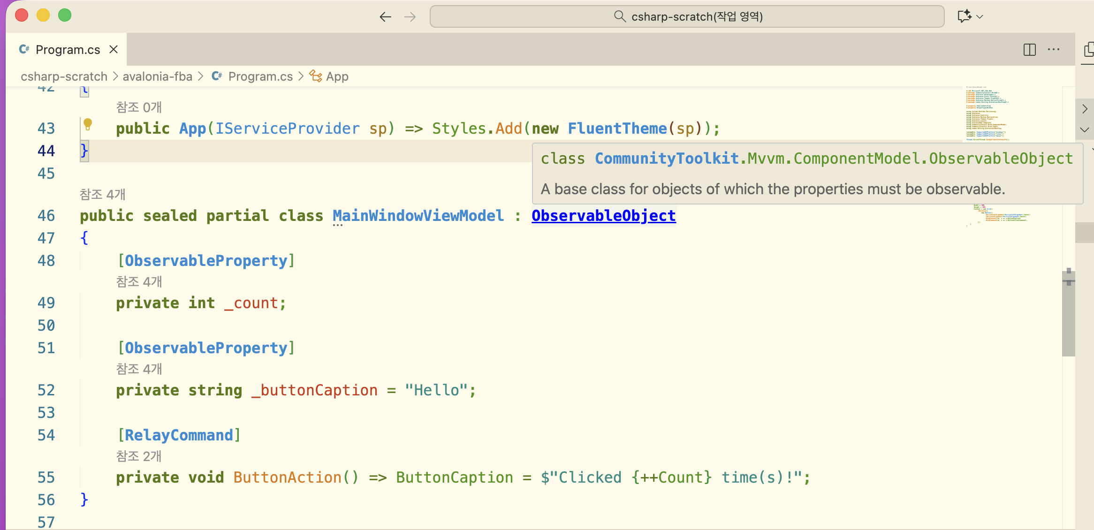1094x530 pixels.
Task: Select the Program.cs editor tab
Action: 68,50
